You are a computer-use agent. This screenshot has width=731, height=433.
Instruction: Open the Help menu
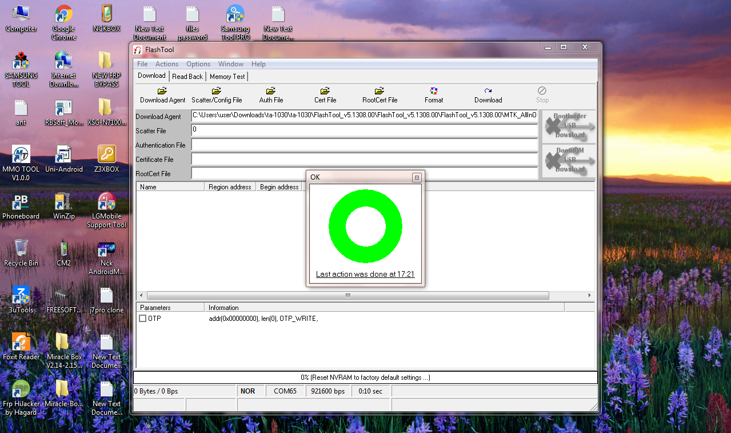[x=258, y=64]
